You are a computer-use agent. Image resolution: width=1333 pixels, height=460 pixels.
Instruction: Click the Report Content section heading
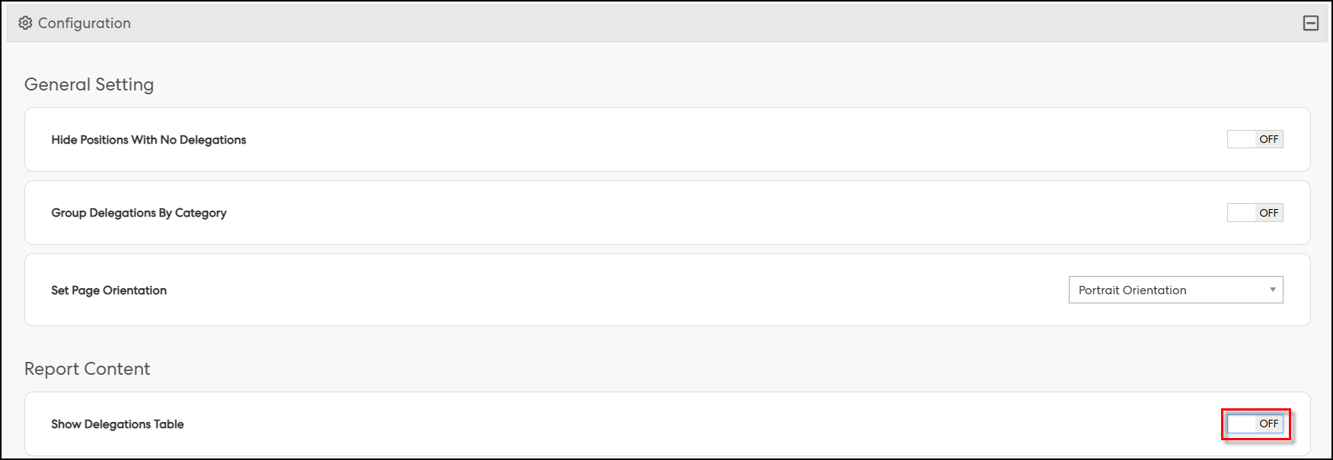coord(87,369)
